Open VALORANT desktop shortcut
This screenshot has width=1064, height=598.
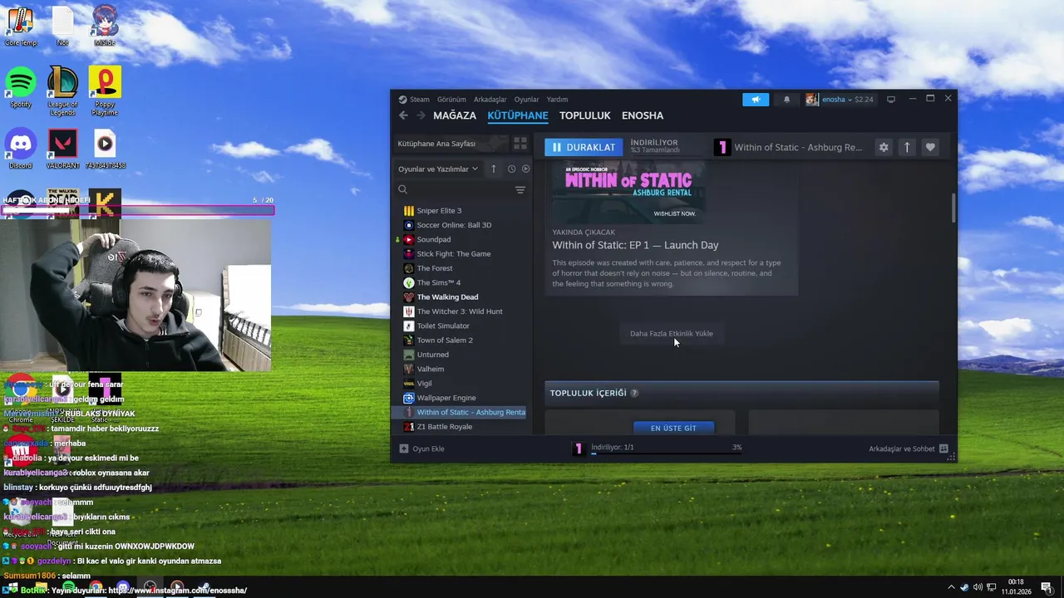click(62, 149)
